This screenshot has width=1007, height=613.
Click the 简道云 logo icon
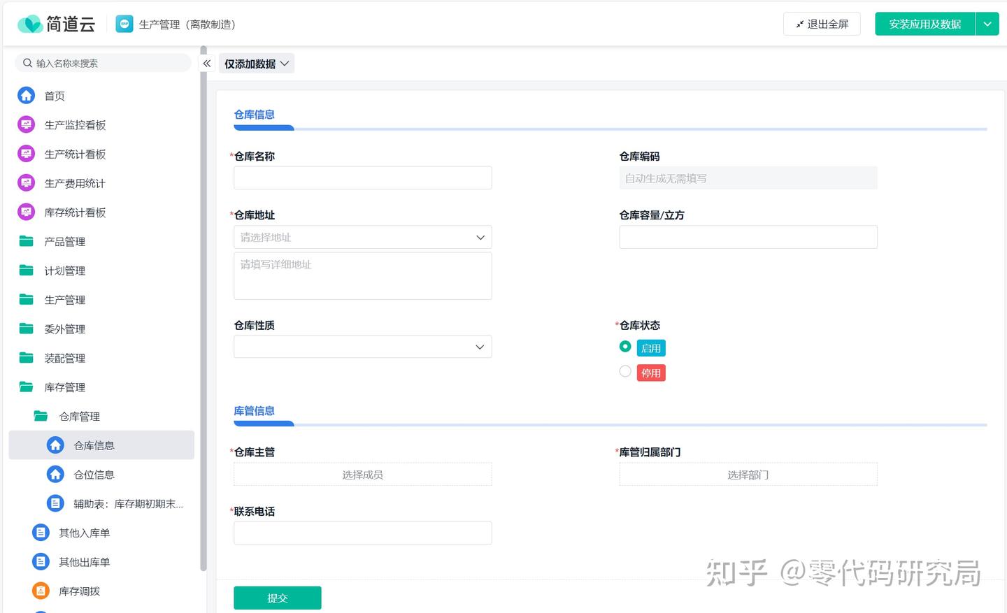point(29,24)
